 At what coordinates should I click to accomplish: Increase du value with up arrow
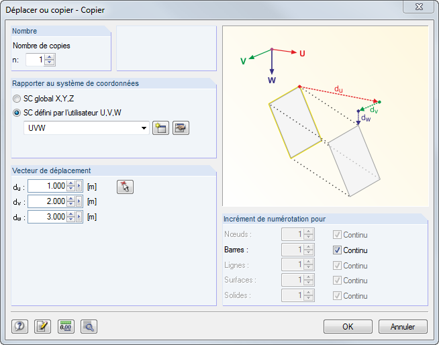(x=71, y=183)
